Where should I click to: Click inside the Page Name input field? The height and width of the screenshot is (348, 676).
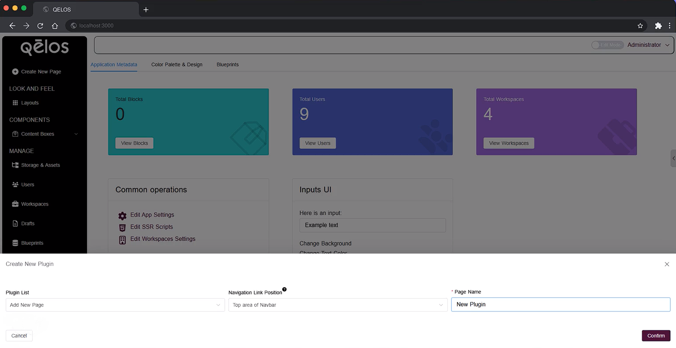point(560,304)
